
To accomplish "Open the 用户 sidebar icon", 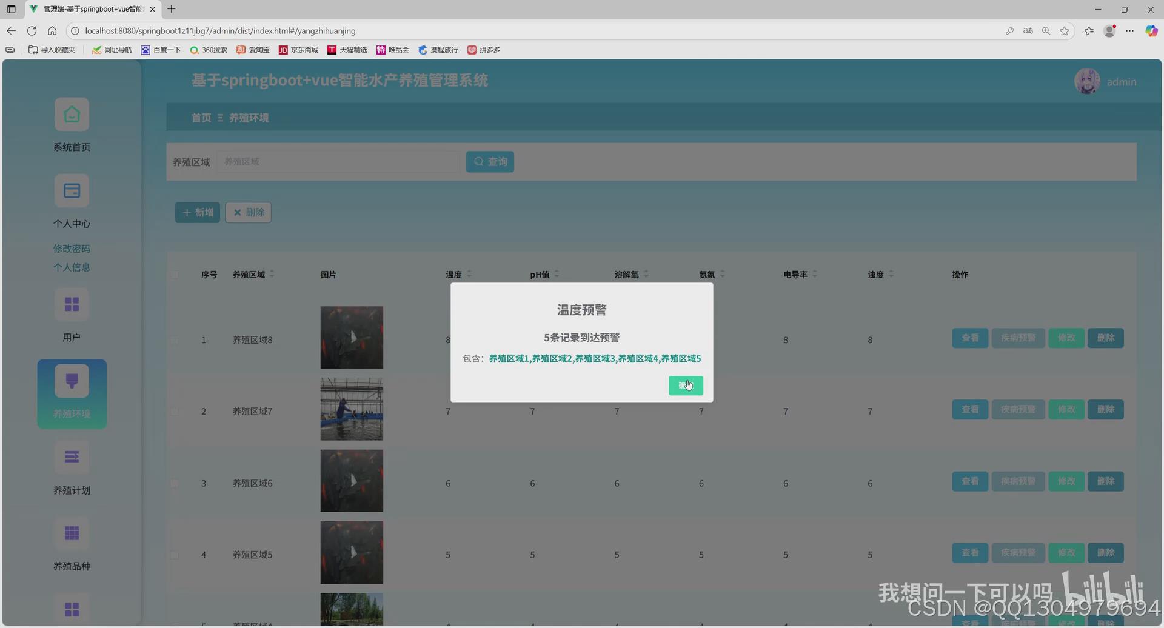I will click(72, 304).
